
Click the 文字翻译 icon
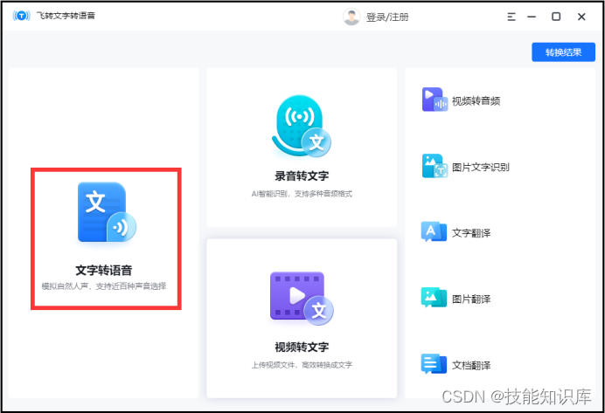[434, 231]
